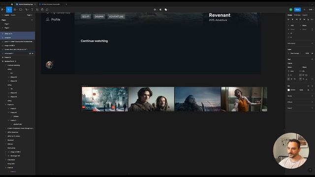Add an Export setting with plus

click(x=312, y=108)
